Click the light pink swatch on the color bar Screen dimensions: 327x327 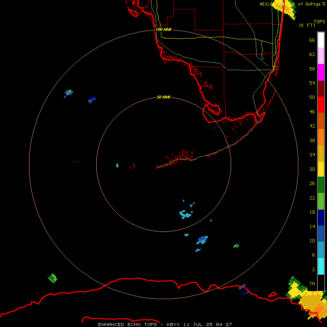[x=321, y=56]
